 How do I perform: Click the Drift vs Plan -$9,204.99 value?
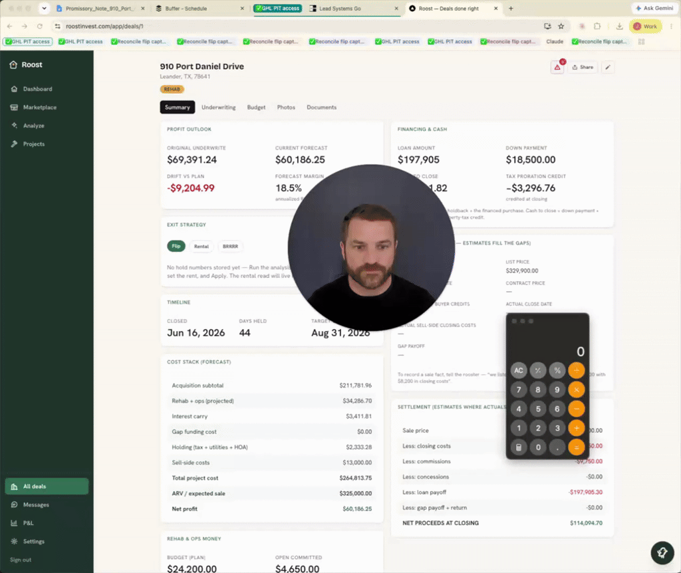coord(191,188)
